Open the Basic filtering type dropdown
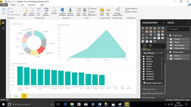 pyautogui.click(x=153, y=53)
